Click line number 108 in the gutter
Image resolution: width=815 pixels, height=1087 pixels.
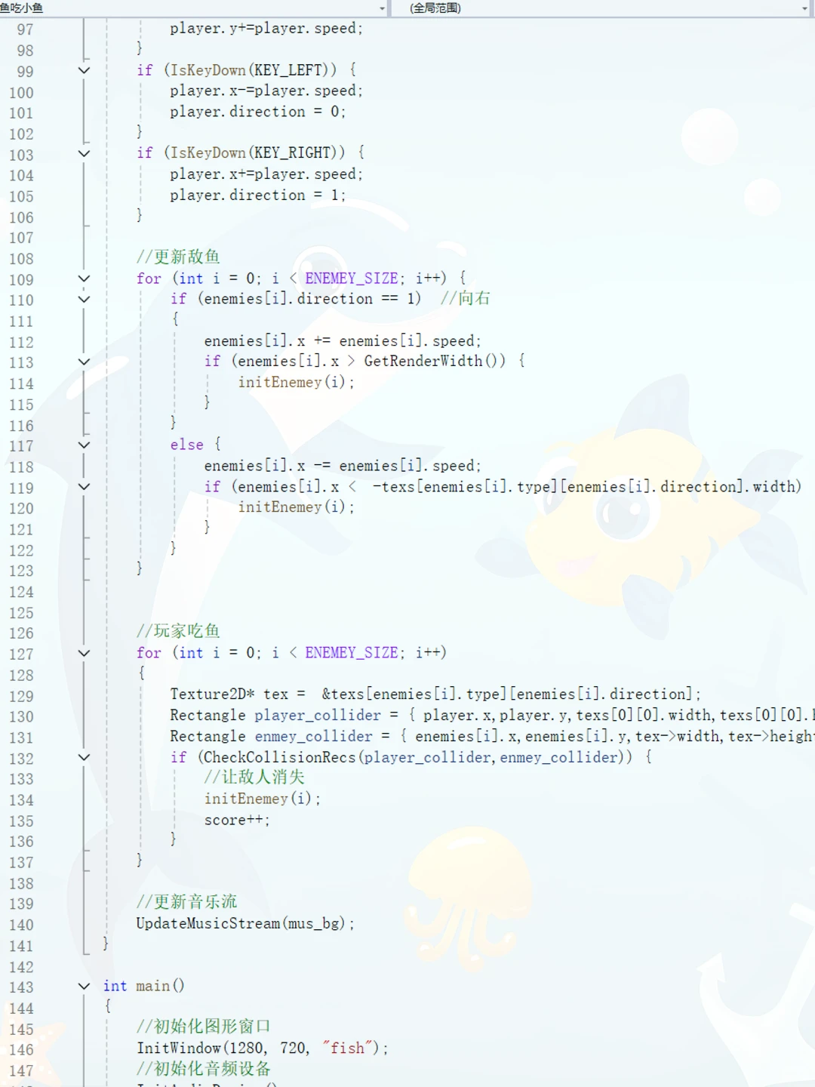click(x=21, y=259)
